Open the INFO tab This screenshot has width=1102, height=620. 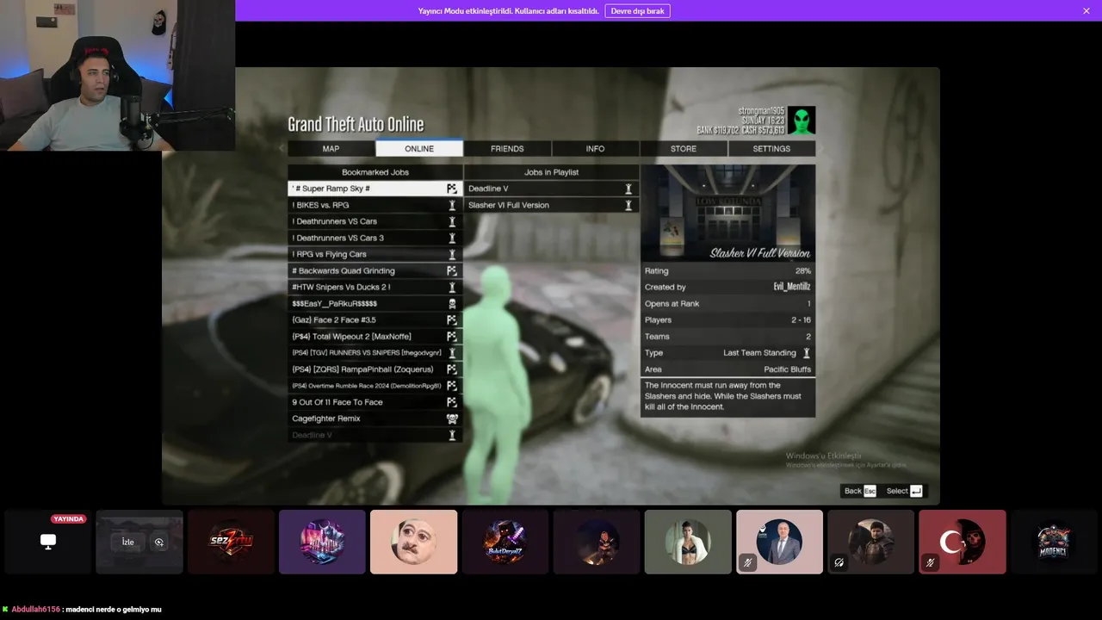(x=595, y=148)
